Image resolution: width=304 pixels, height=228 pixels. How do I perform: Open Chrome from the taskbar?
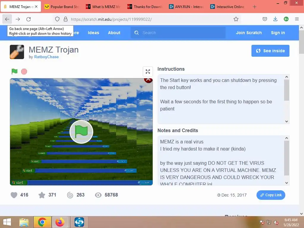[42, 222]
